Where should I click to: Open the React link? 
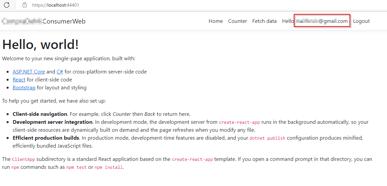19,80
